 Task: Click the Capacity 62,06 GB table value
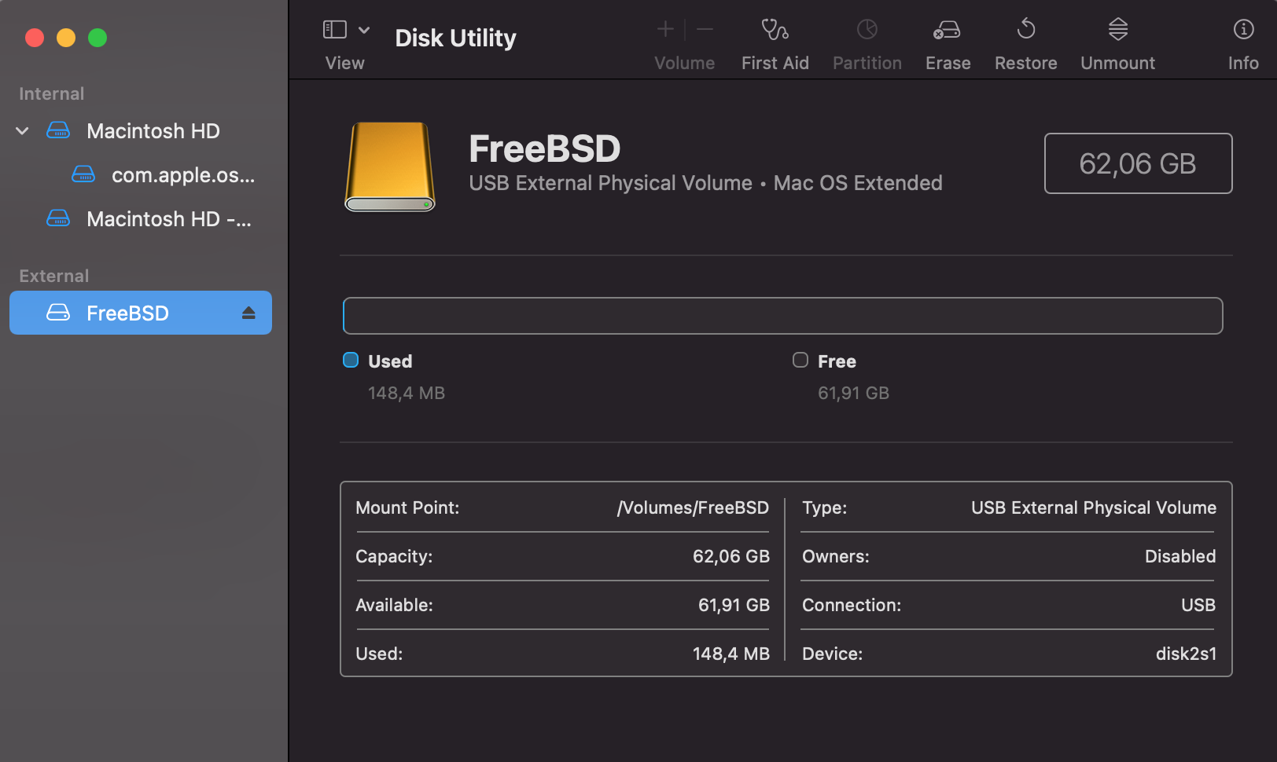coord(731,557)
